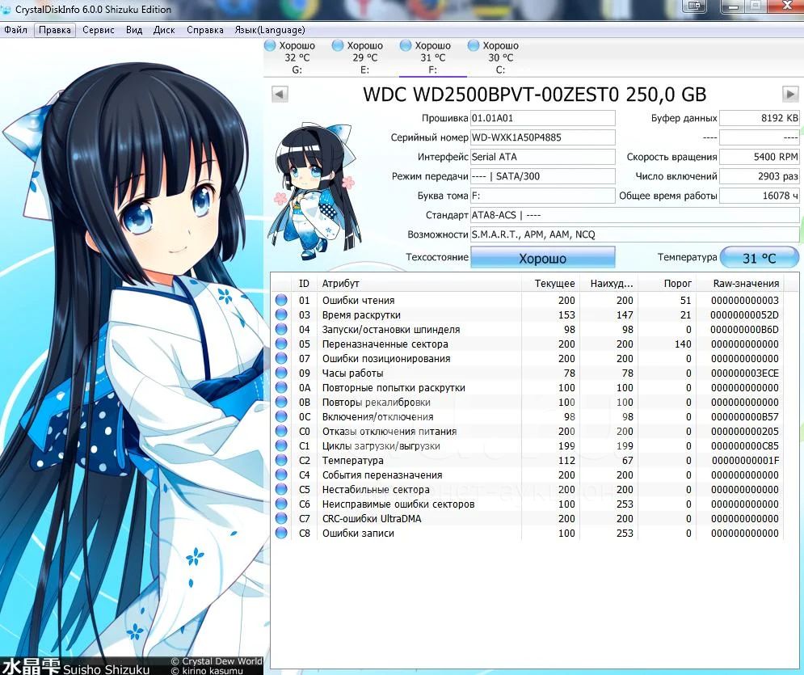Screen dimensions: 804x675
Task: Click the ID column header
Action: click(x=304, y=284)
